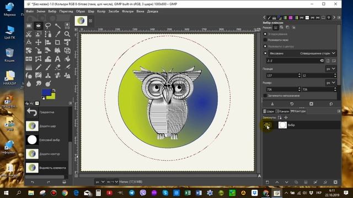Select the Free Select lasso tool
Viewport: 353px width, 198px height.
pos(48,26)
